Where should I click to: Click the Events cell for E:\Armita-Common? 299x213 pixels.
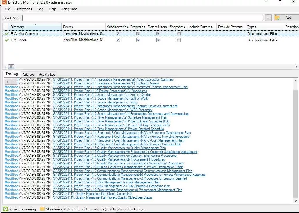pos(84,33)
